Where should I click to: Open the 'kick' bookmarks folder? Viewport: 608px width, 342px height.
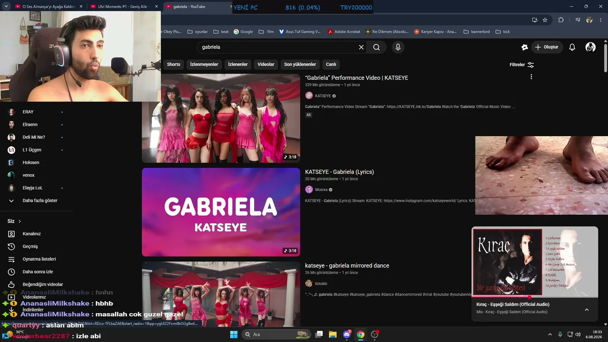[503, 32]
